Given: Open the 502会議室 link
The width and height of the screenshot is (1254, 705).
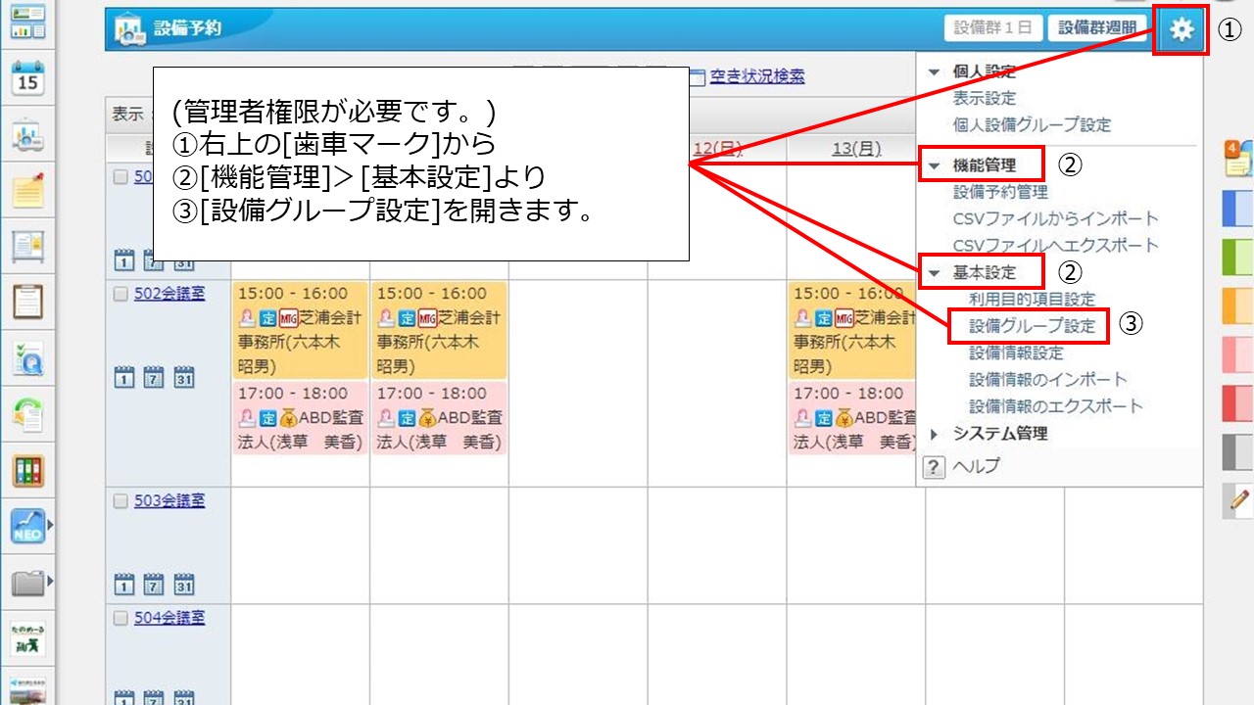Looking at the screenshot, I should (x=169, y=294).
